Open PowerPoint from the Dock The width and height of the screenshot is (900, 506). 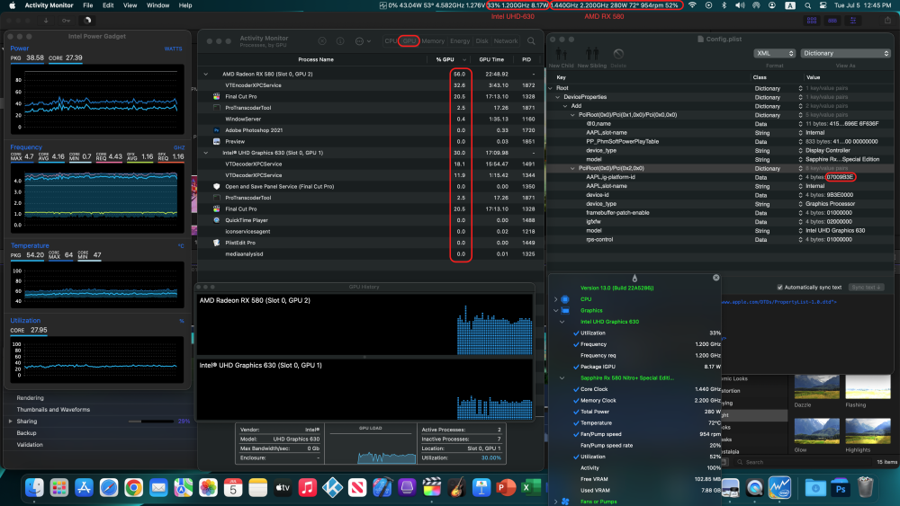tap(506, 488)
